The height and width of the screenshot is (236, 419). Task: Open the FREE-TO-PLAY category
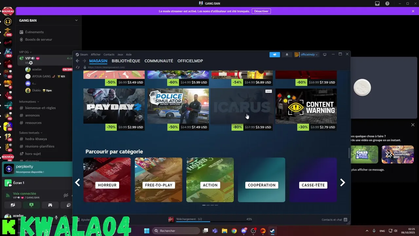tap(158, 180)
